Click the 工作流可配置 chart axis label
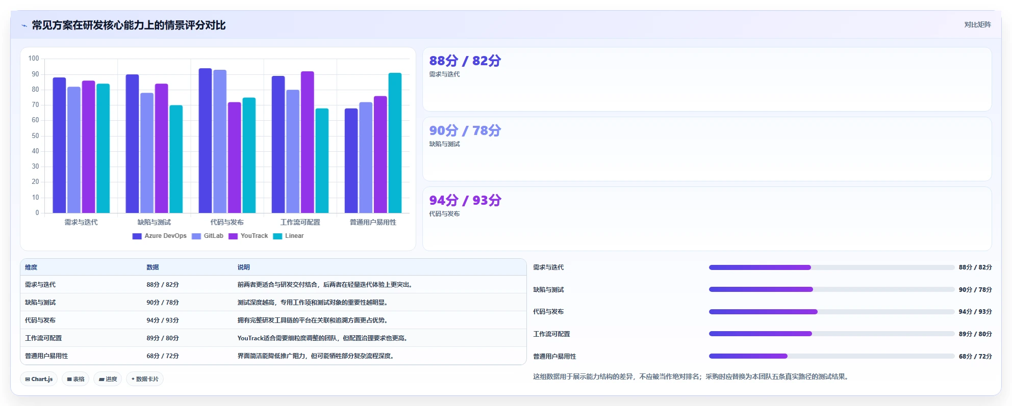This screenshot has width=1012, height=406. [300, 222]
